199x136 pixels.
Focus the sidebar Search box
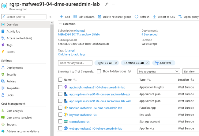pyautogui.click(x=24, y=17)
